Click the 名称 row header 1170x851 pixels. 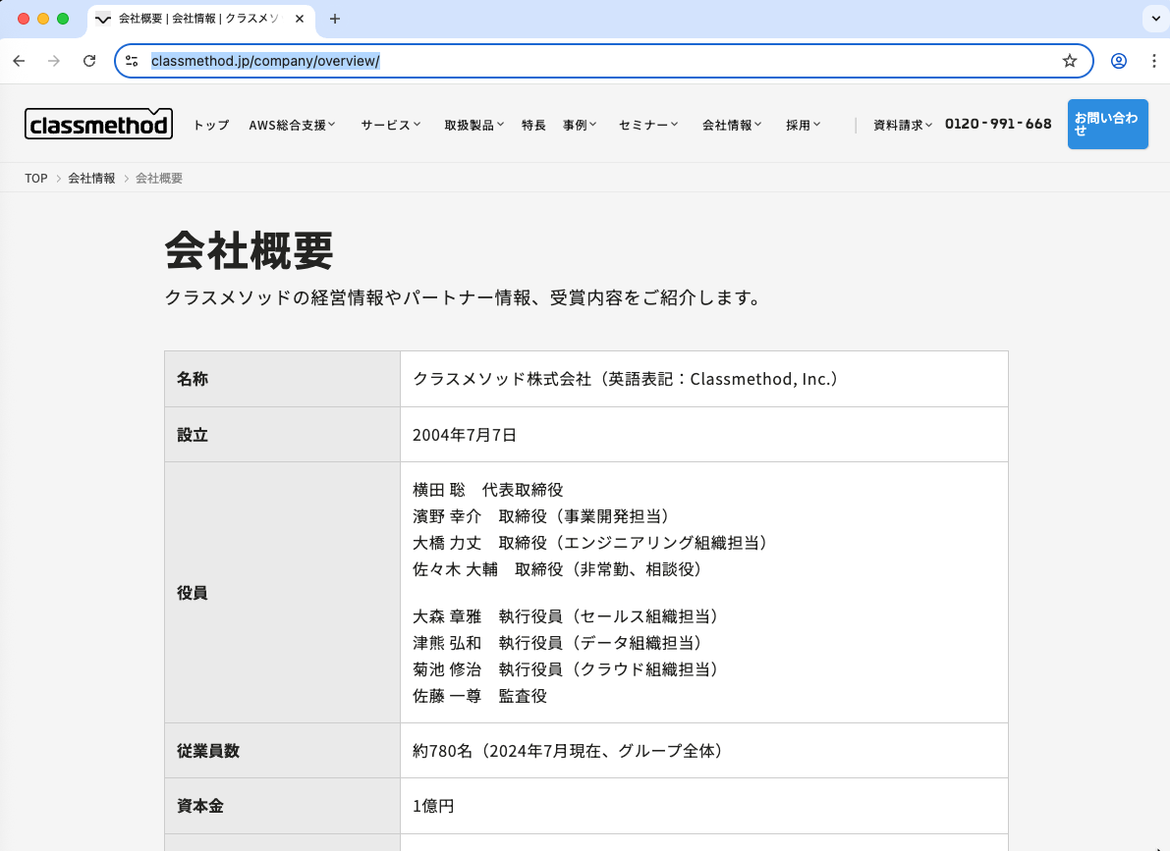pos(282,379)
